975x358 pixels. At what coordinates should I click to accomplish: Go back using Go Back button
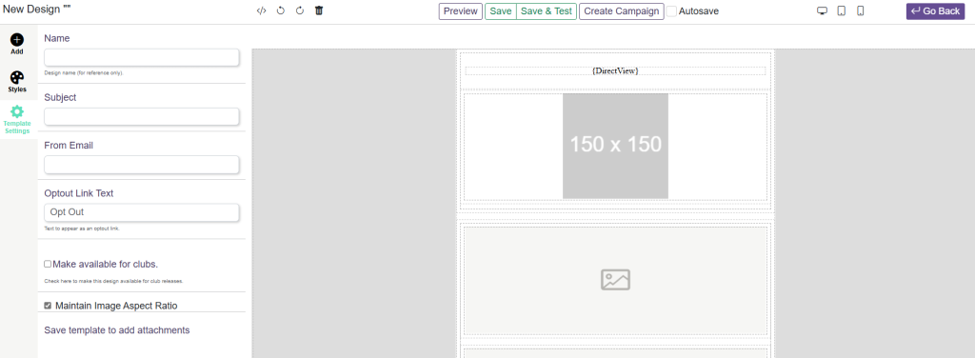pyautogui.click(x=935, y=11)
